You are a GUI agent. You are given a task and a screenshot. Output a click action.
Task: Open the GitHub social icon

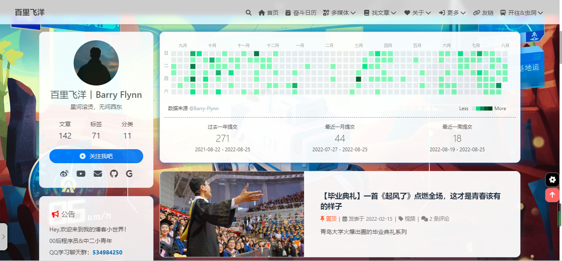[114, 174]
